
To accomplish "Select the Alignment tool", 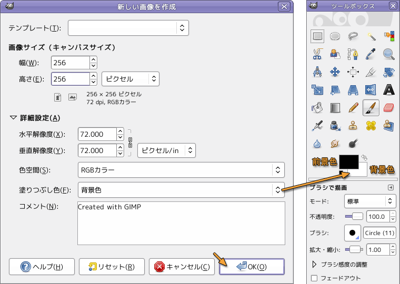I will (353, 72).
